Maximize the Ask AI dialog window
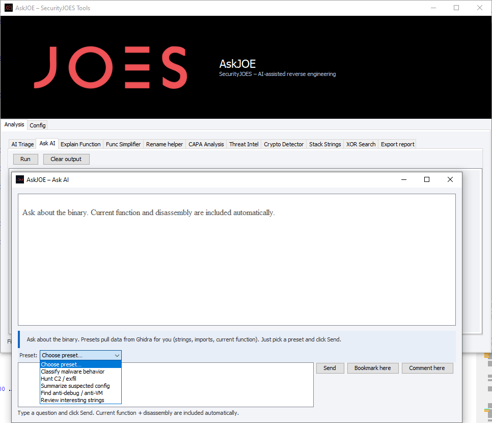Screen dimensions: 492x423 [x=427, y=179]
